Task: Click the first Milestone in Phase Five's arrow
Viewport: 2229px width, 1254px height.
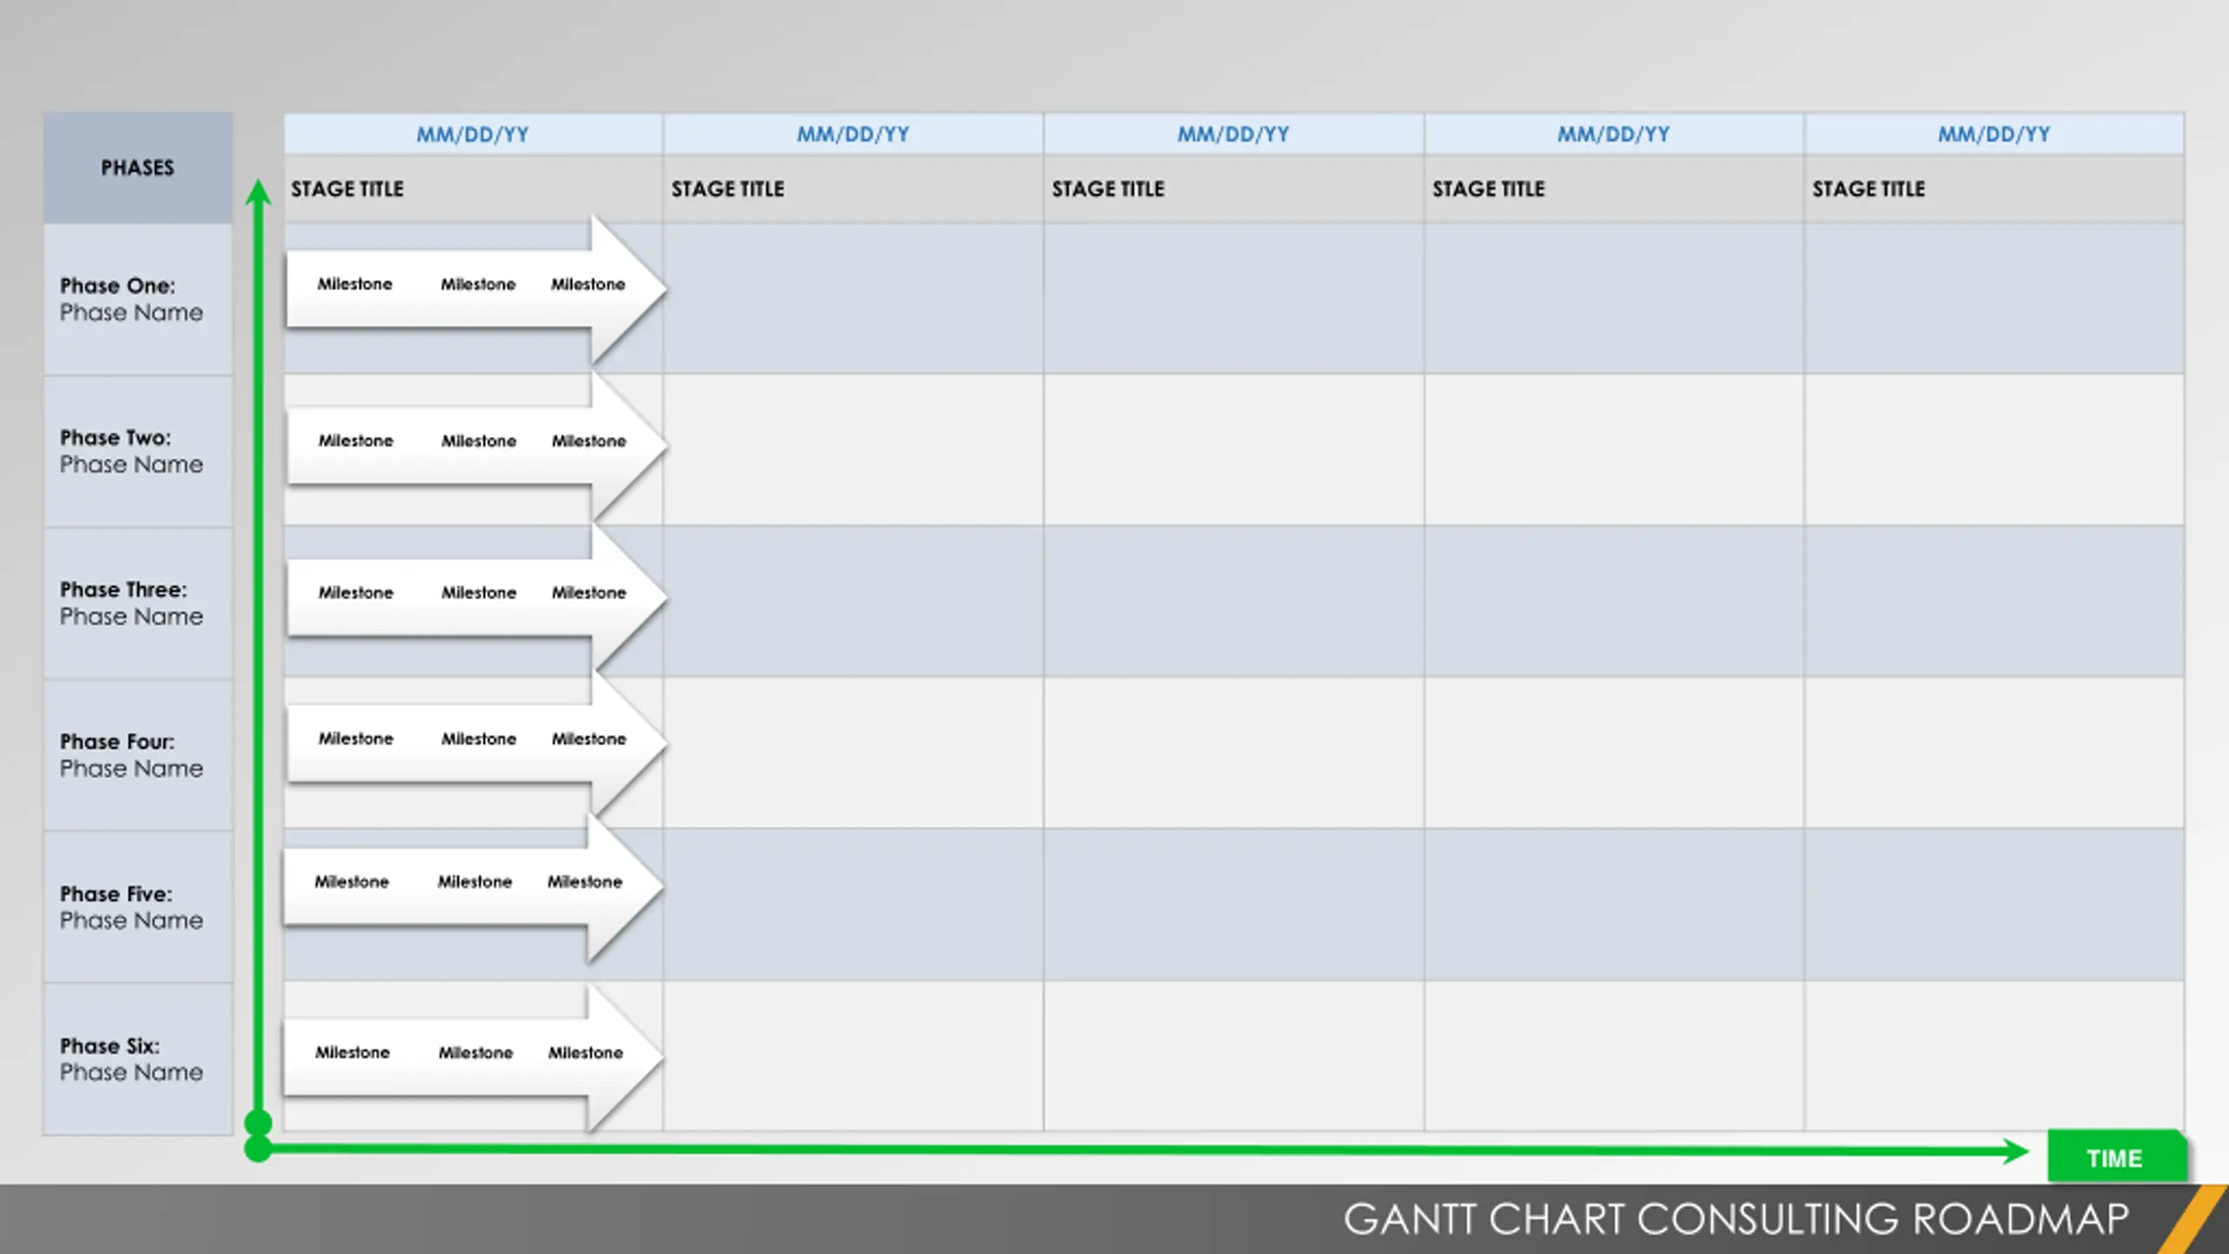Action: (x=352, y=881)
